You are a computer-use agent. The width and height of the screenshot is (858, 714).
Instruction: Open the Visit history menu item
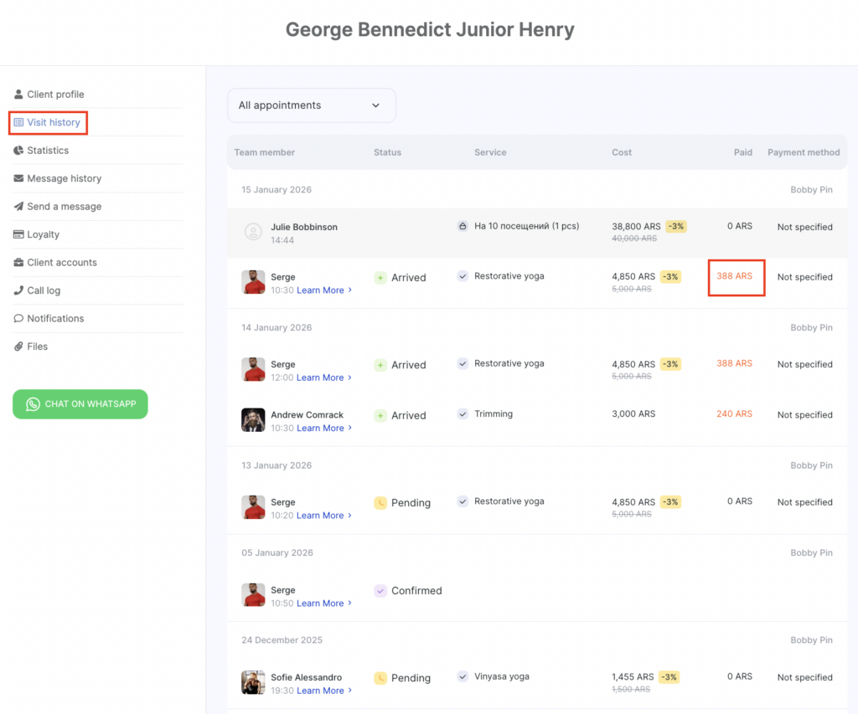(53, 122)
